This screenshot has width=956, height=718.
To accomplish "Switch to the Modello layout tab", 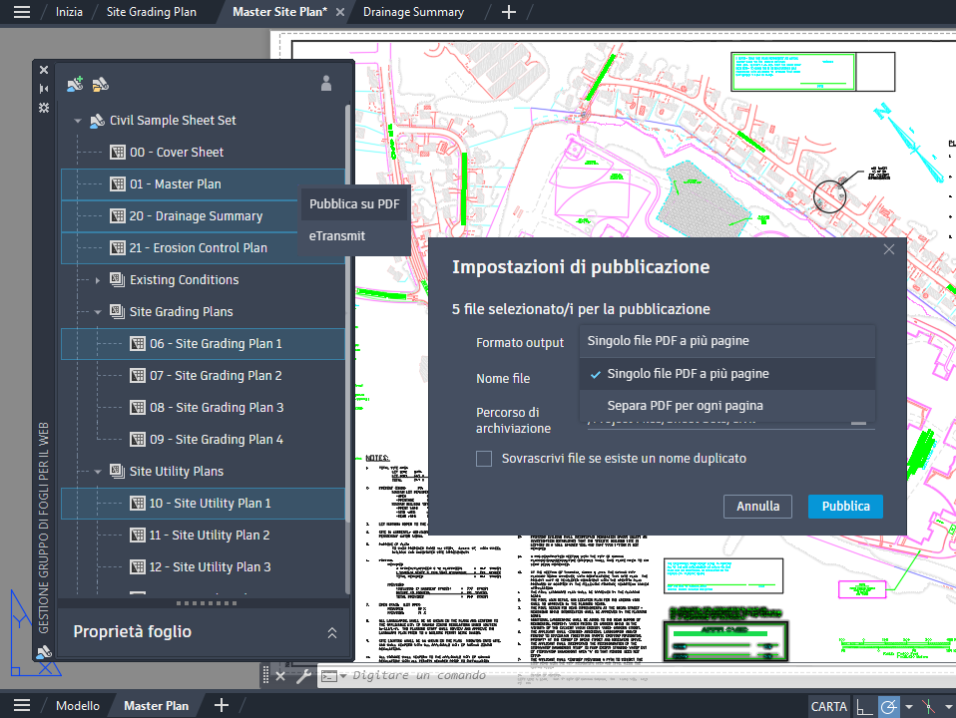I will click(x=78, y=706).
